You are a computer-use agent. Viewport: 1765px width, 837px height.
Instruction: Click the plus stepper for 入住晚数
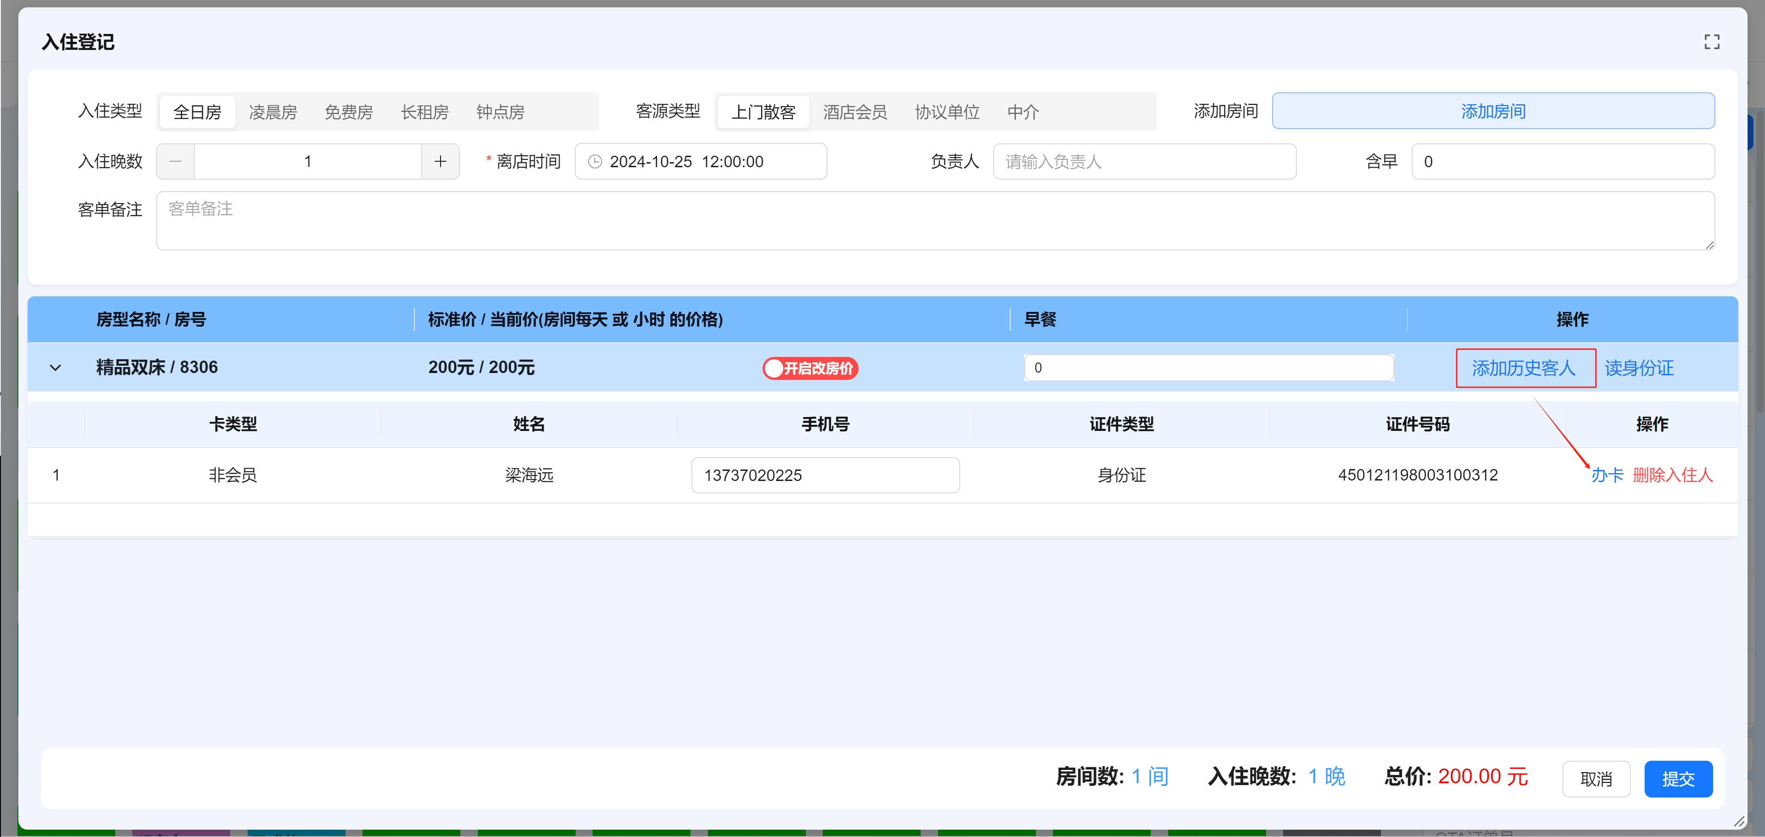[440, 162]
